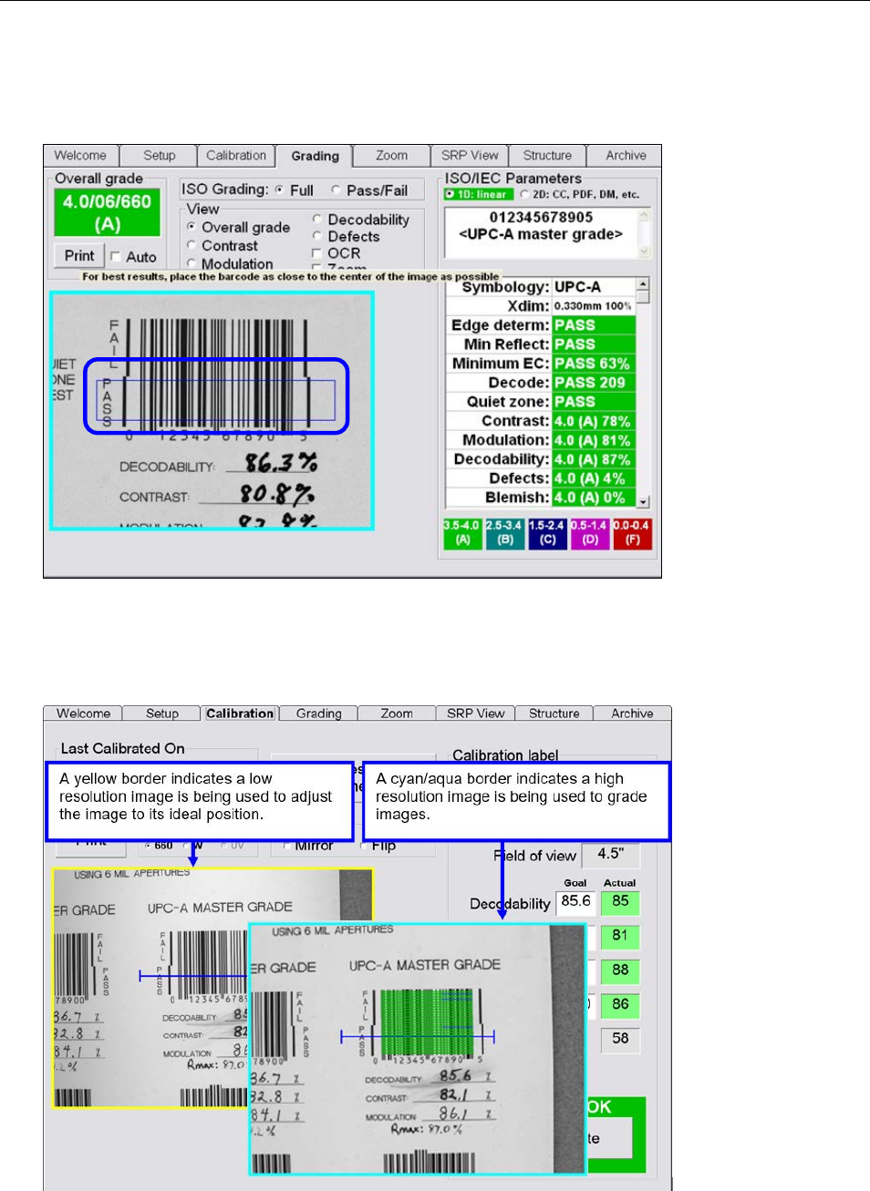Click the Actual value 58 box
The image size is (870, 1191).
[620, 1039]
